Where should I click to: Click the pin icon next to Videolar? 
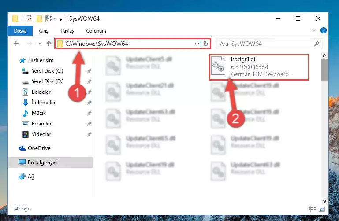[x=89, y=134]
